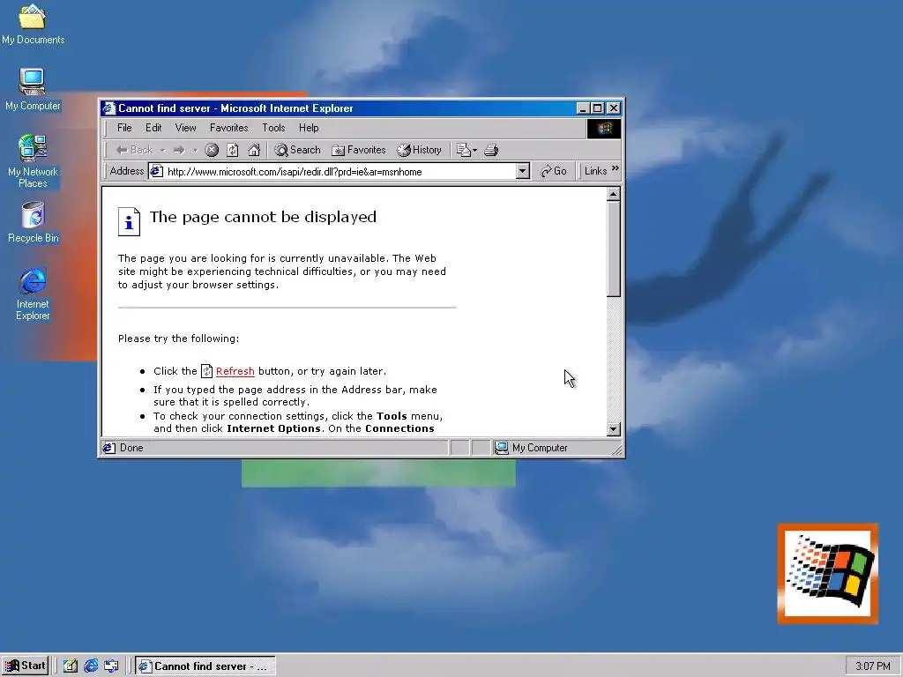Open the Edit menu
The width and height of the screenshot is (903, 677).
(153, 128)
